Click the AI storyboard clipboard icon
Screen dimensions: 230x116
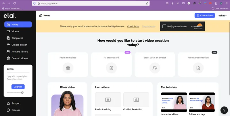pos(111,68)
